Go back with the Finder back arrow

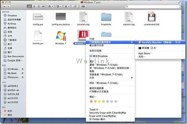[x=4, y=6]
